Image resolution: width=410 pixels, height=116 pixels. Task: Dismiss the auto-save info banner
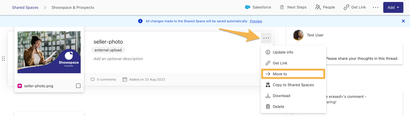pyautogui.click(x=403, y=21)
